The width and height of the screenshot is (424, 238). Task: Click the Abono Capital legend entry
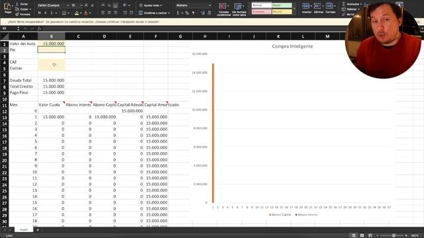click(x=280, y=215)
